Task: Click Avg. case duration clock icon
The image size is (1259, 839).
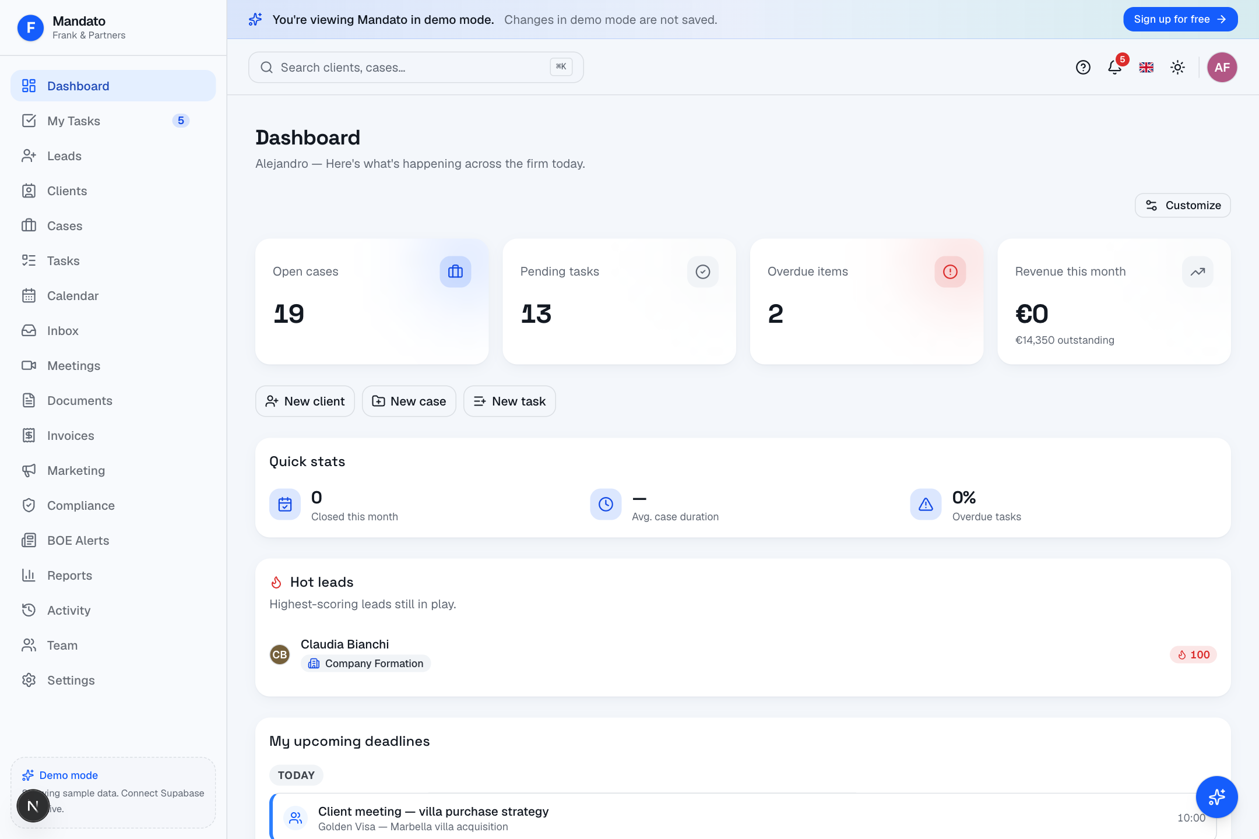Action: click(x=606, y=505)
